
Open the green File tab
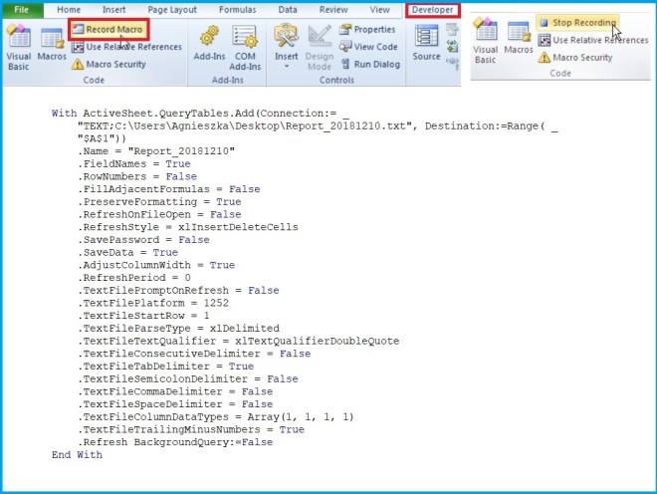coord(21,9)
